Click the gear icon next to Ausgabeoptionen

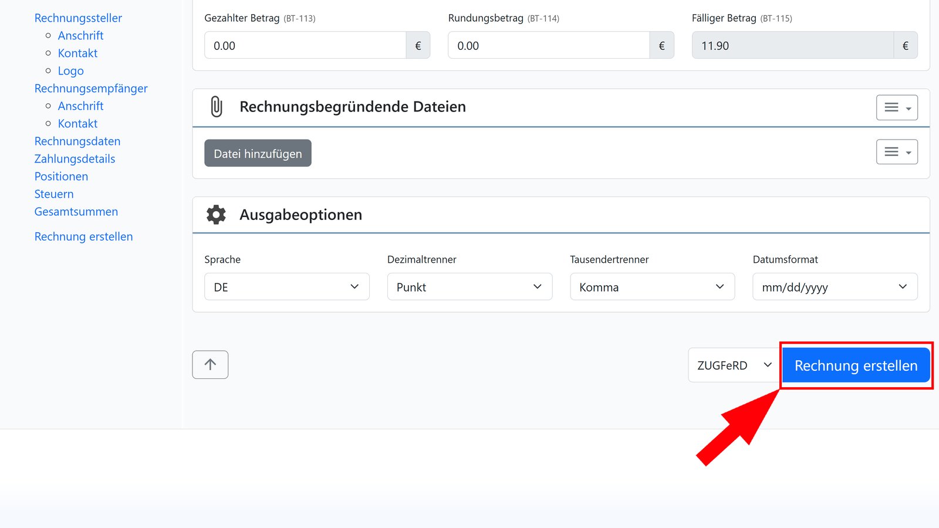tap(216, 215)
